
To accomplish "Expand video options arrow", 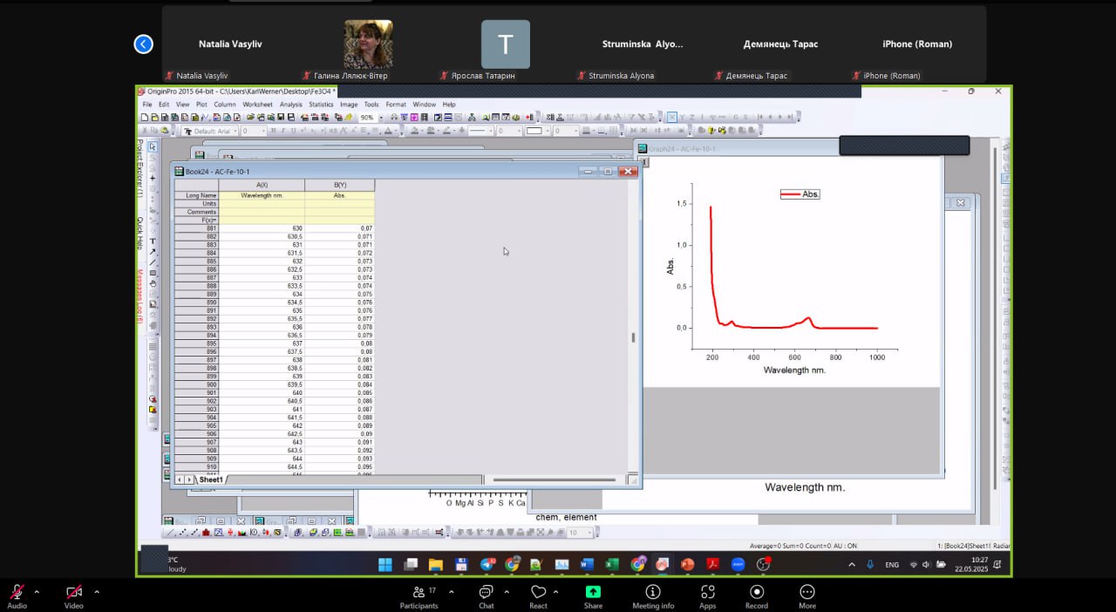I will [x=96, y=591].
